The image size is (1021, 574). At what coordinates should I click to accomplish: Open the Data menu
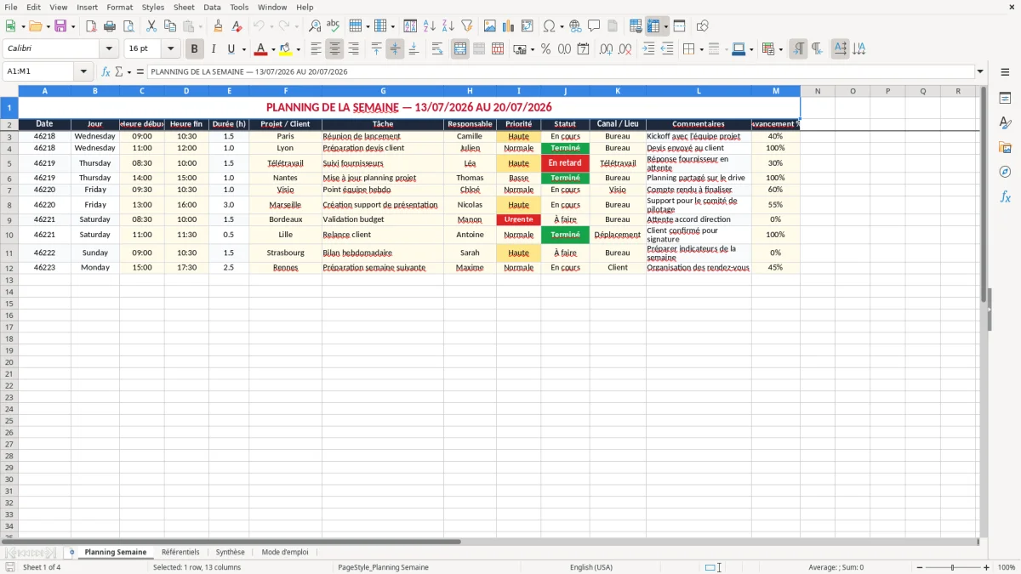pos(212,7)
